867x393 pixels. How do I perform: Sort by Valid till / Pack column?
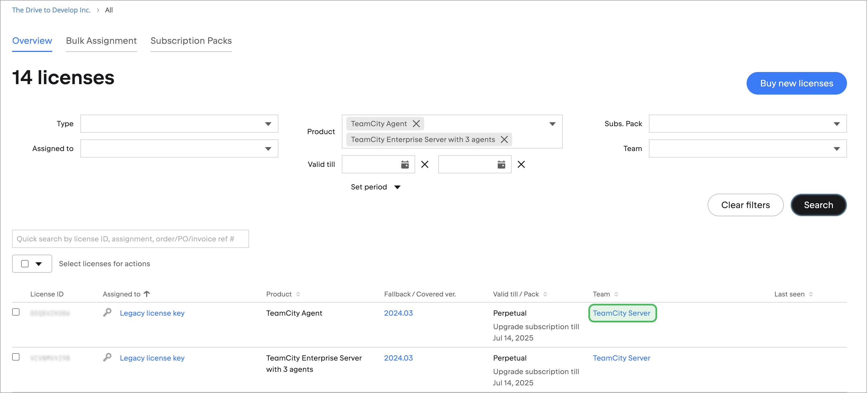(545, 294)
